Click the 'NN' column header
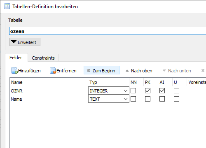This screenshot has width=206, height=148. coord(136,82)
